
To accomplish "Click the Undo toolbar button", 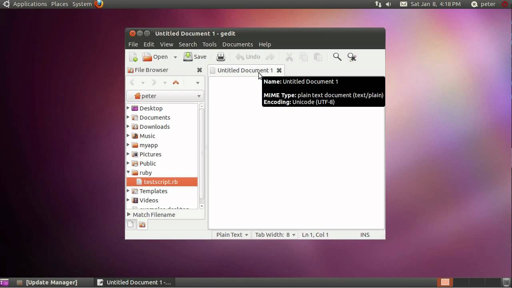I will pos(248,57).
